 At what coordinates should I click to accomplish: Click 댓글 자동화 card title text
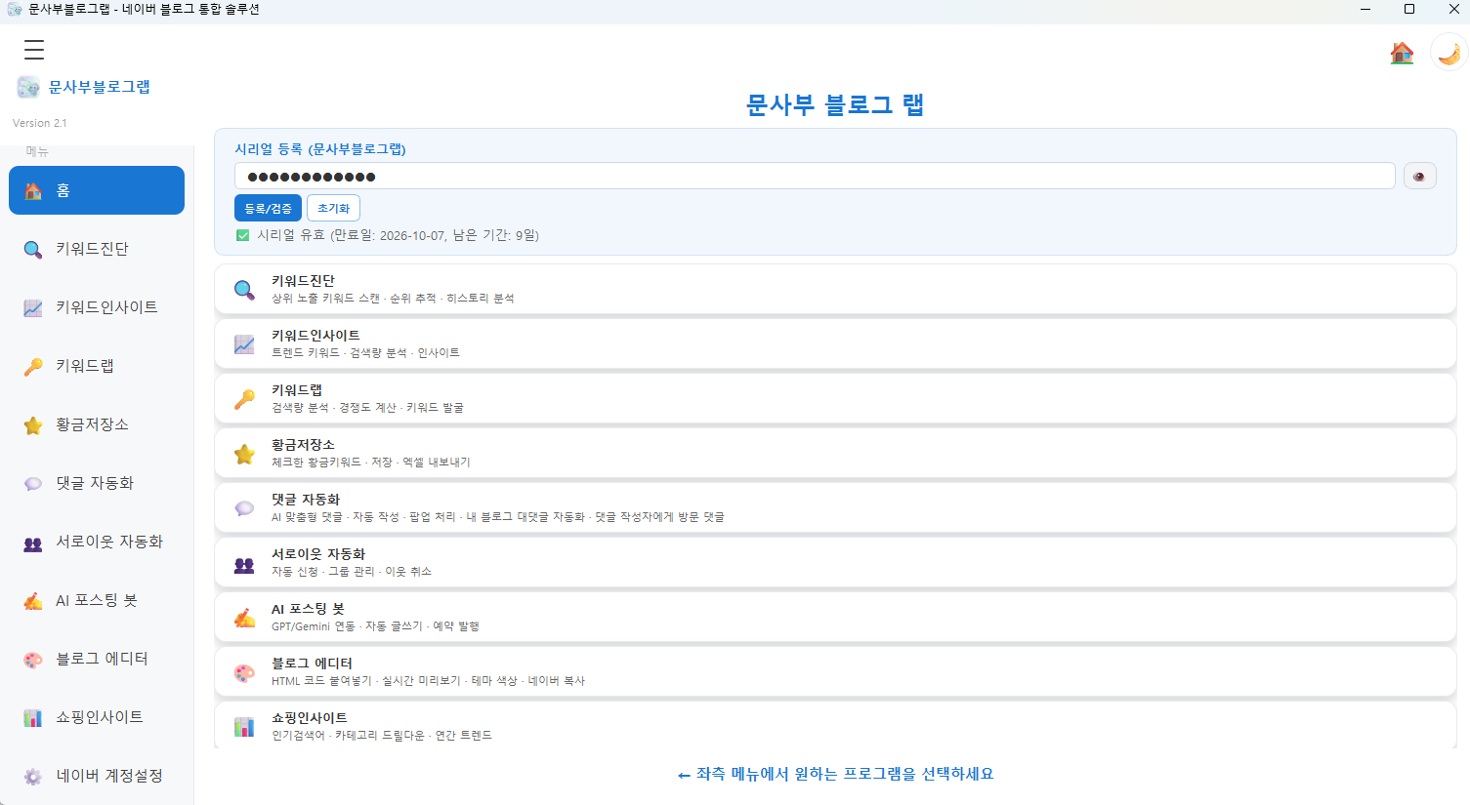click(x=306, y=499)
